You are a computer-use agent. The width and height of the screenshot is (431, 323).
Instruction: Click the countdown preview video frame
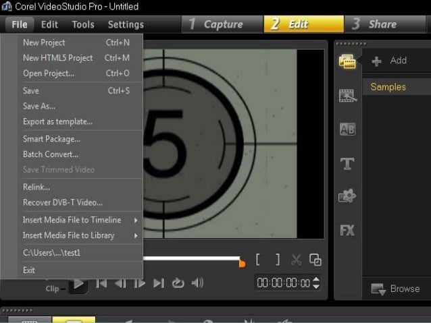point(220,144)
